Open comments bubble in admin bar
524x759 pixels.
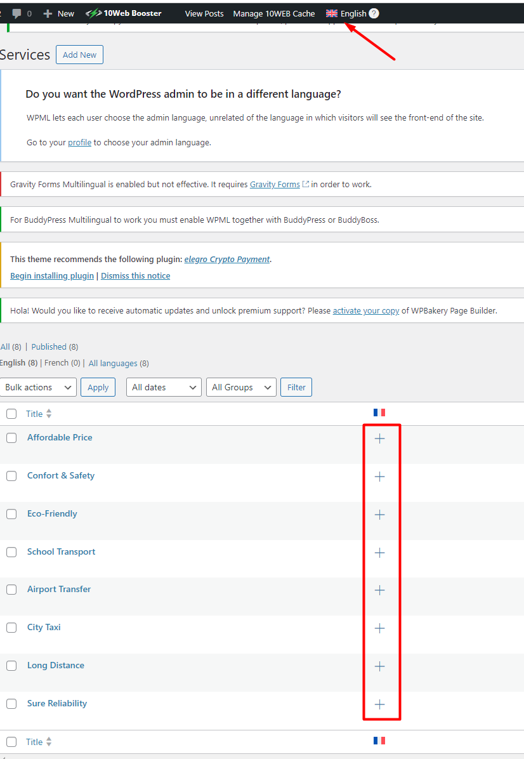point(17,13)
